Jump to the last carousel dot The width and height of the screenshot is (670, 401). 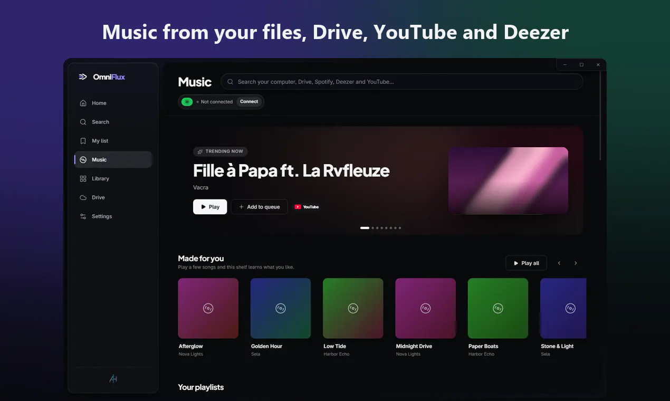click(x=400, y=228)
